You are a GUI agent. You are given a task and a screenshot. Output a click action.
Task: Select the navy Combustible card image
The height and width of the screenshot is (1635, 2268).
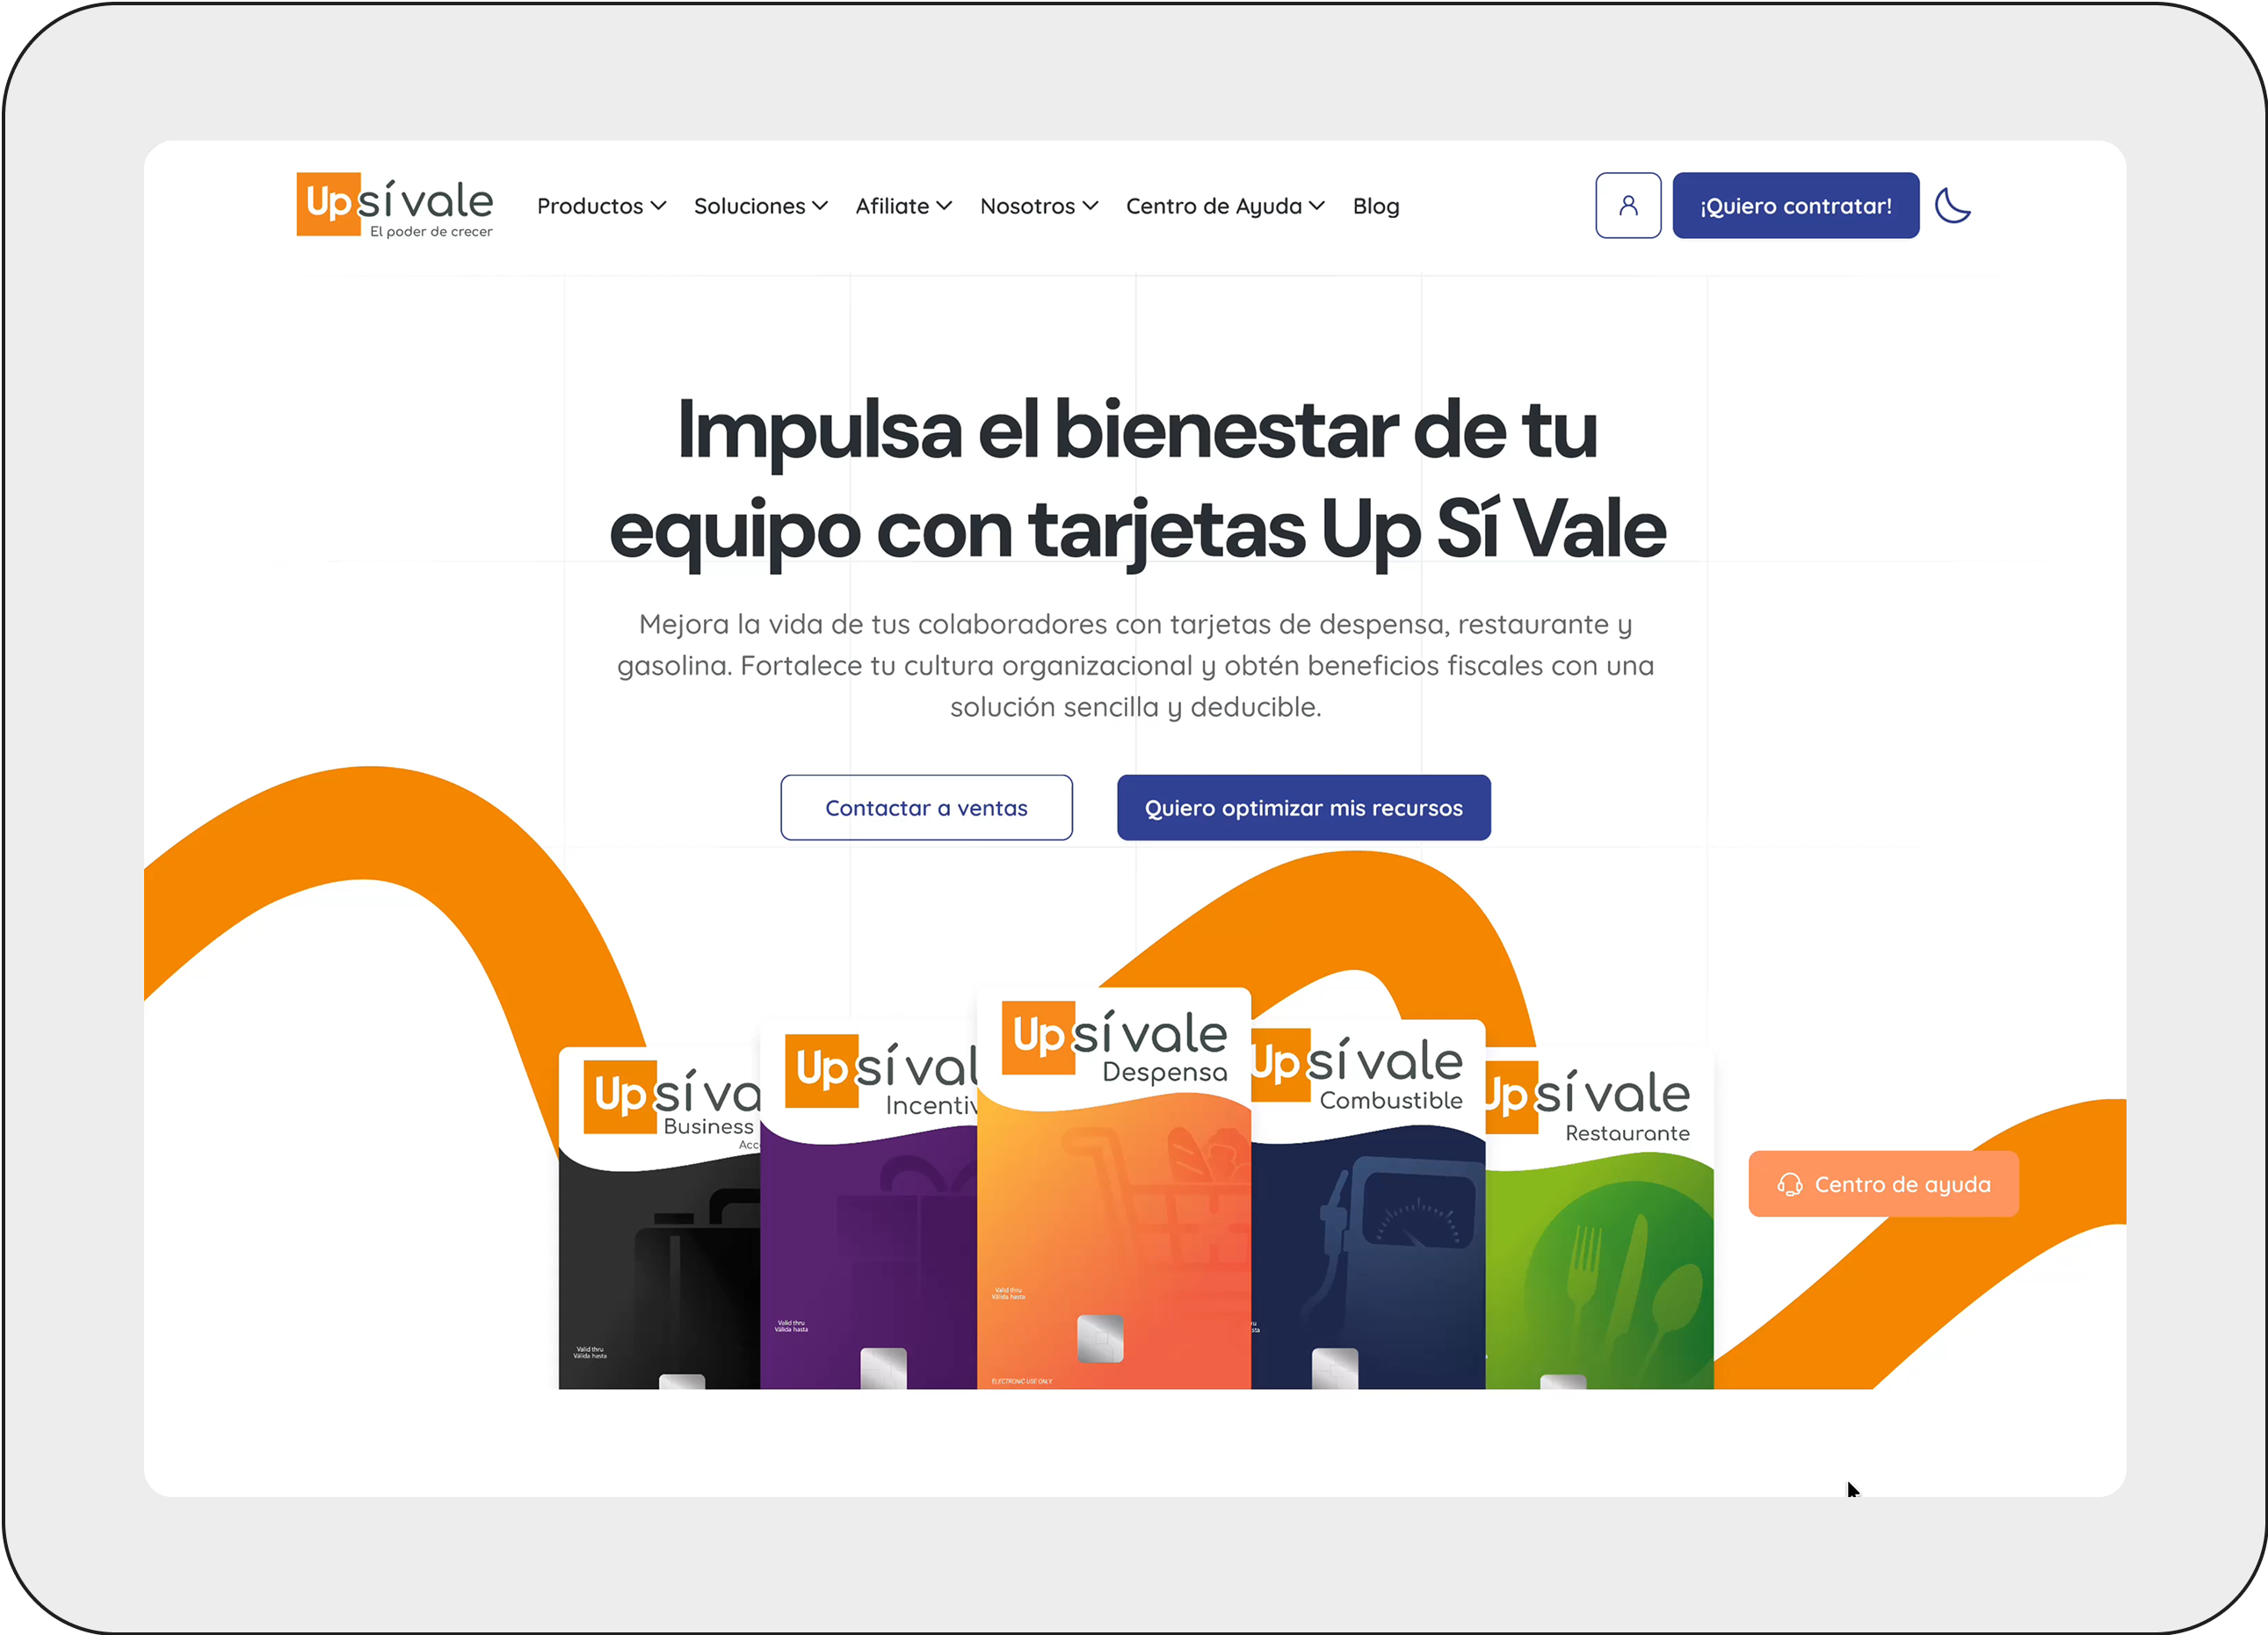(1368, 1204)
